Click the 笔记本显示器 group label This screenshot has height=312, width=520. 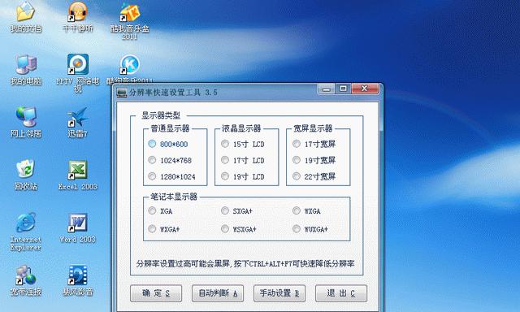(x=174, y=197)
